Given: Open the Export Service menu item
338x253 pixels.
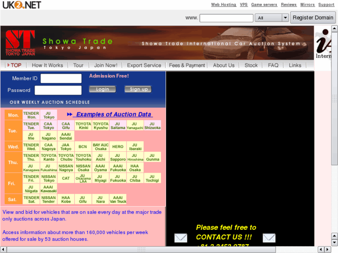Looking at the screenshot, I should point(144,65).
